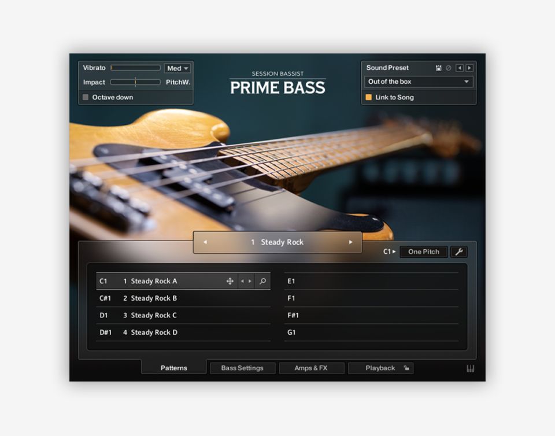Viewport: 555px width, 436px height.
Task: Click the One Pitch button
Action: [x=423, y=252]
